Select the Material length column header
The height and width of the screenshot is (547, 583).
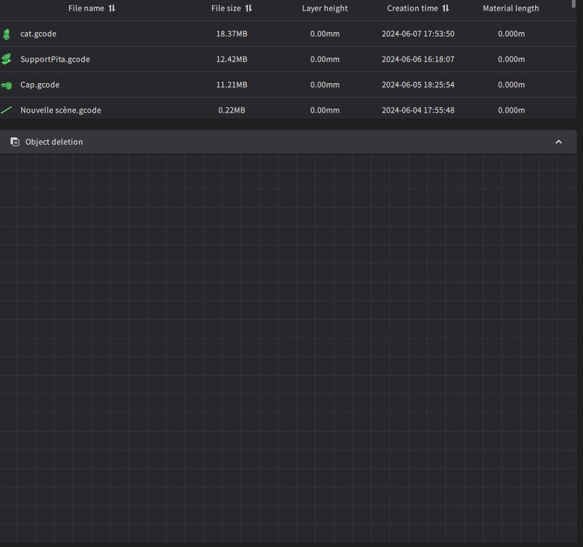tap(511, 8)
